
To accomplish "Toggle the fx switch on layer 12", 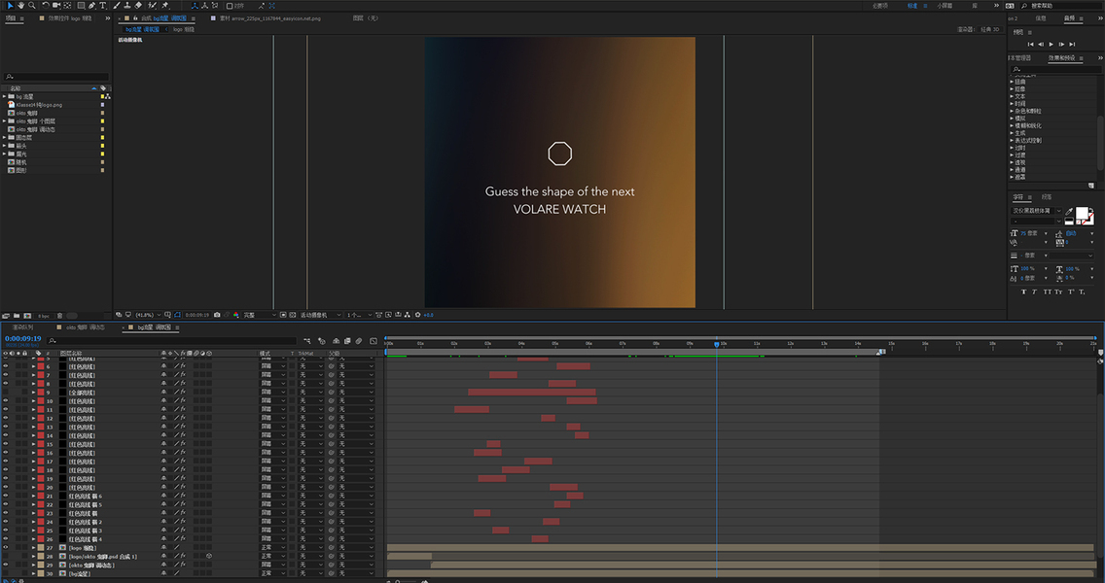I will pyautogui.click(x=183, y=418).
